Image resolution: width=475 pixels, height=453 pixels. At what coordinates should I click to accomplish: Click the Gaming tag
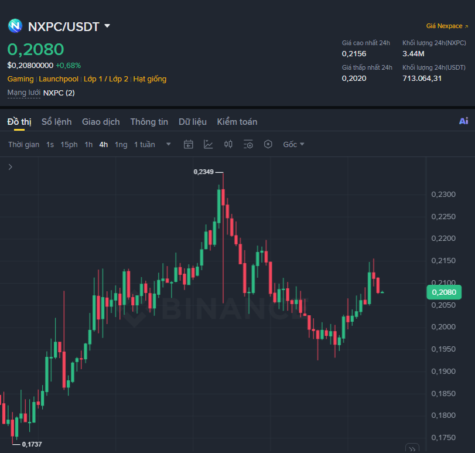[x=20, y=79]
